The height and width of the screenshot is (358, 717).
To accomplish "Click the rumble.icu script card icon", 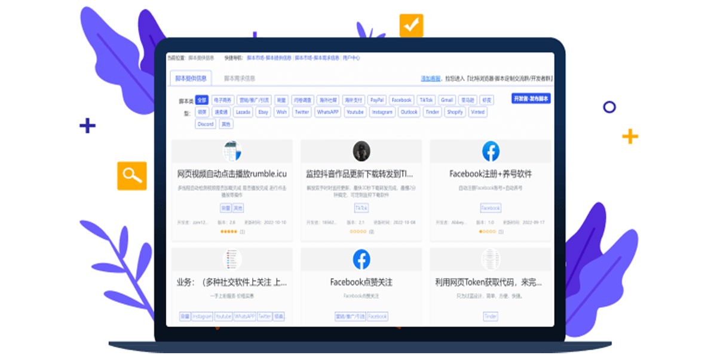I will coord(232,152).
